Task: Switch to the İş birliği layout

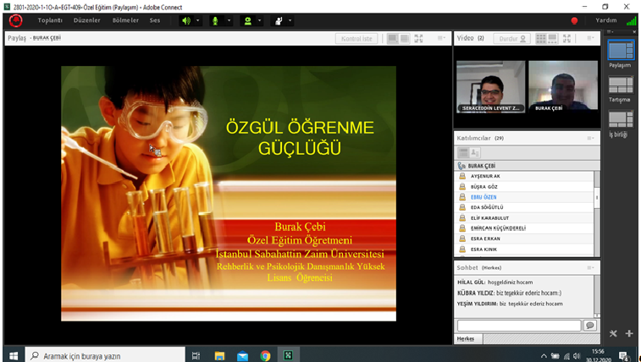Action: click(x=621, y=119)
